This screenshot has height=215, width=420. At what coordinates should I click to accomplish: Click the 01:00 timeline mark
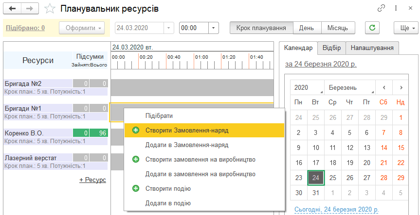(x=201, y=57)
